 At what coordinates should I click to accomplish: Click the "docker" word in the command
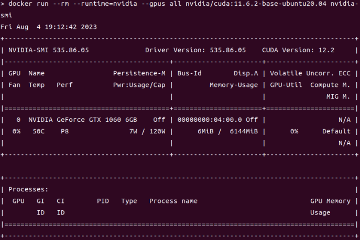point(20,4)
